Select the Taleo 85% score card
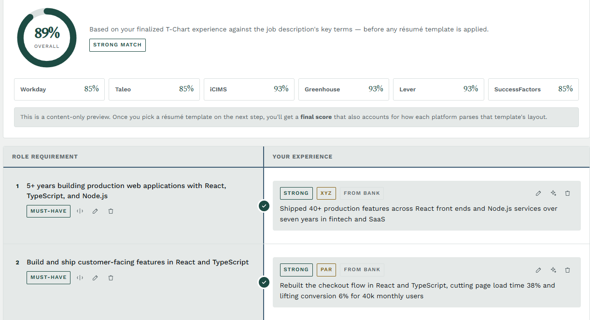Viewport: 590px width, 320px height. tap(154, 89)
